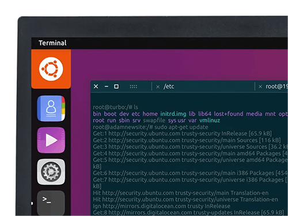
Task: Click the 'root@turbo:/# ls' prompt line
Action: click(115, 107)
